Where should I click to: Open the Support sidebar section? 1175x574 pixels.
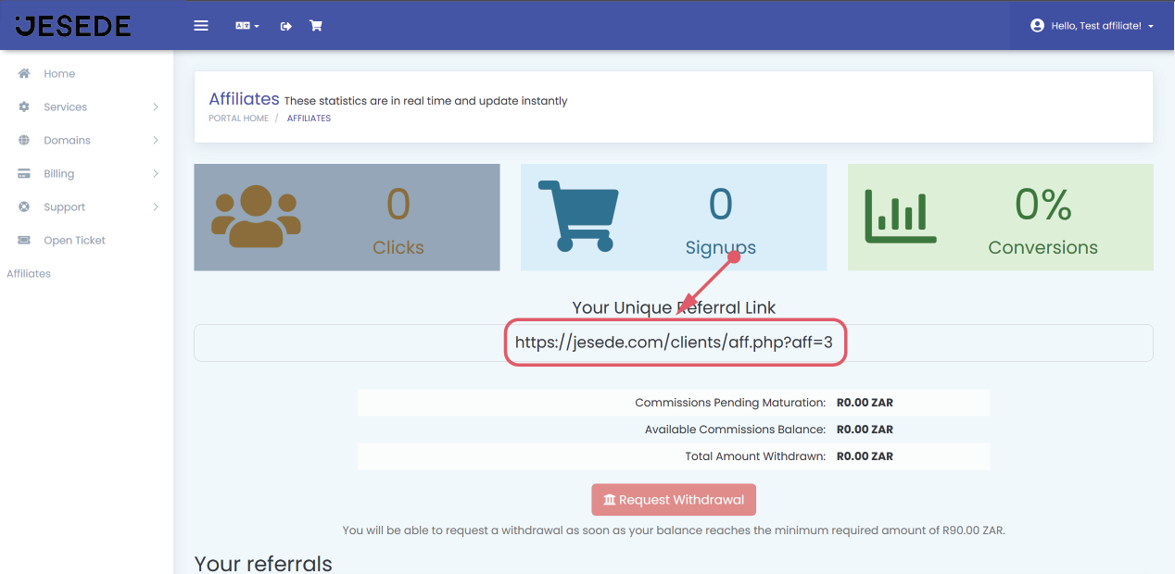click(x=64, y=207)
